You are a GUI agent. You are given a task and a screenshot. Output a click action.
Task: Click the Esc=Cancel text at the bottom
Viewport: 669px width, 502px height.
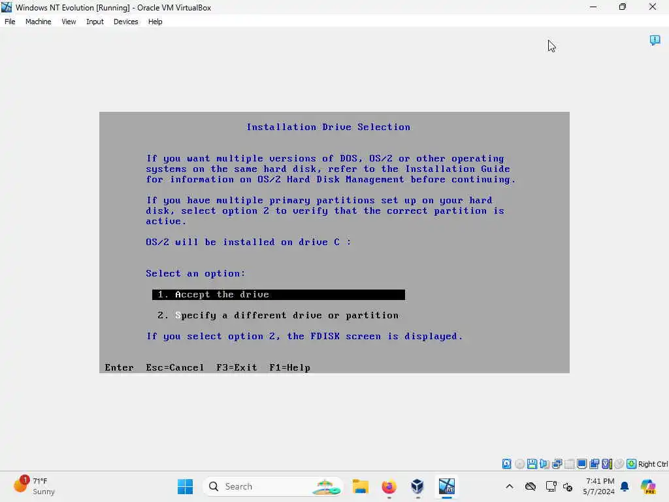click(x=175, y=367)
